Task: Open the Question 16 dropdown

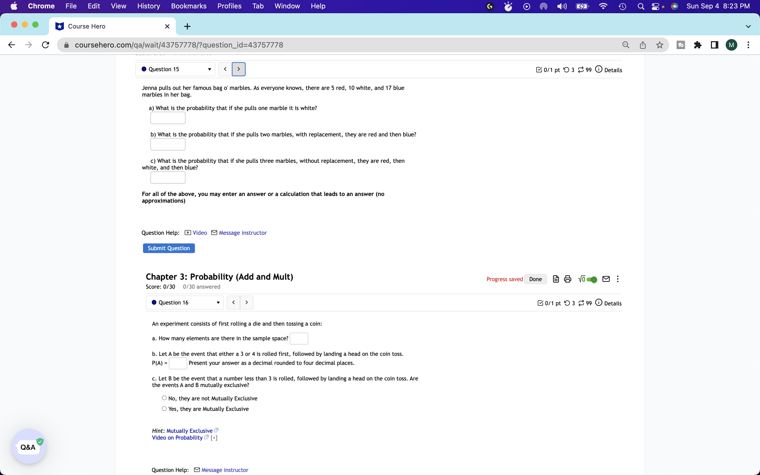Action: point(185,302)
